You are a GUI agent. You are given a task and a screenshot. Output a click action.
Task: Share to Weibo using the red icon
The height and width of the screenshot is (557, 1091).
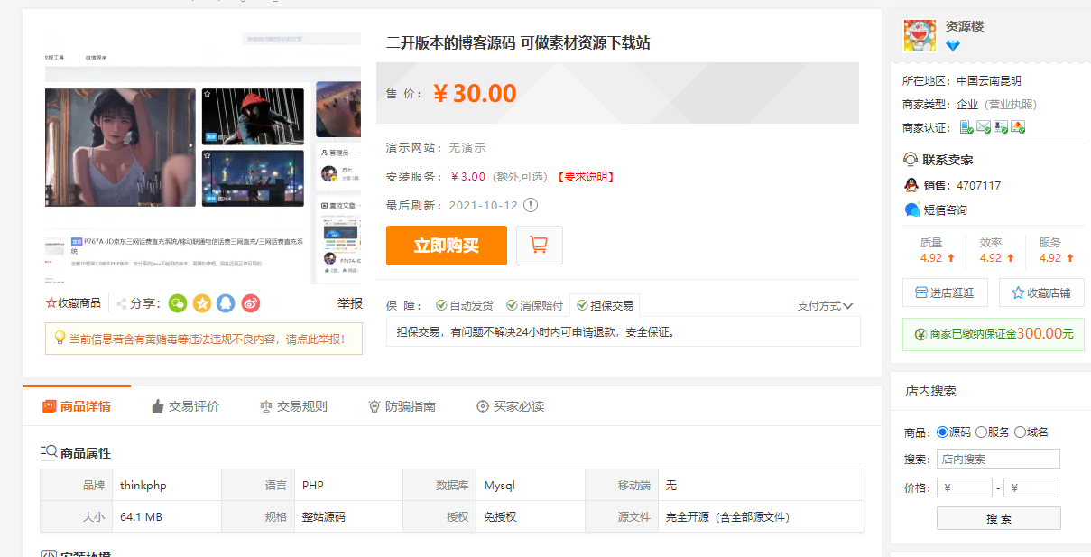pos(251,303)
